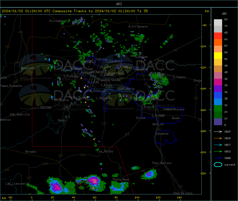Click the A_Villanueva map label
The height and width of the screenshot is (201, 238).
(x=138, y=26)
